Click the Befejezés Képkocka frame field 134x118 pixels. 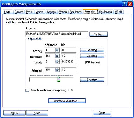coord(50,56)
